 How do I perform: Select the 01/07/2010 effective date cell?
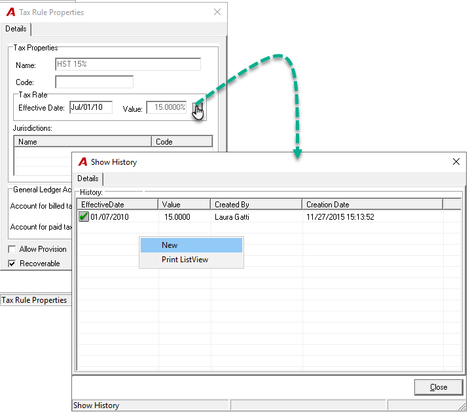(x=110, y=217)
